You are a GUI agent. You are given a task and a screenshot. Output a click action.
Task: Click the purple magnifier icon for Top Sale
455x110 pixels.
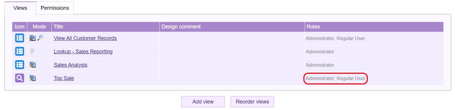pyautogui.click(x=20, y=78)
